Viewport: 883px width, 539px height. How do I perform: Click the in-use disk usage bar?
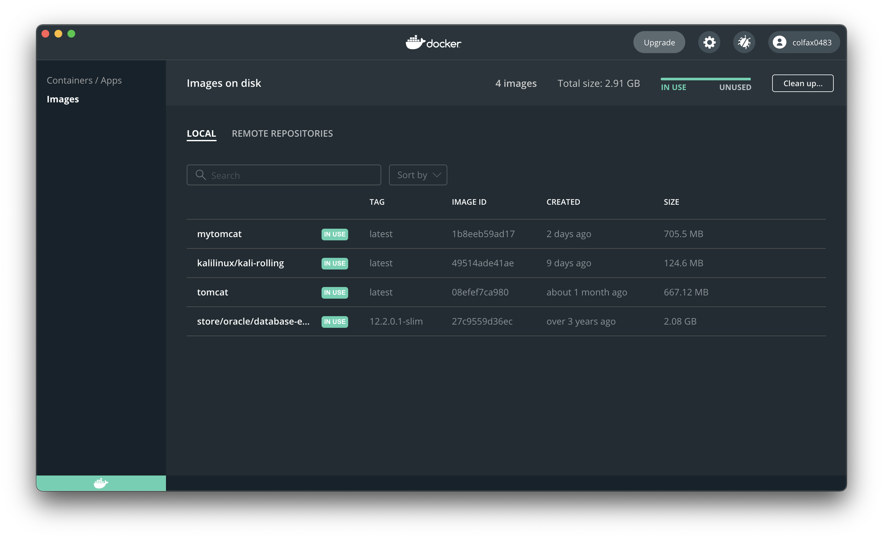click(705, 79)
